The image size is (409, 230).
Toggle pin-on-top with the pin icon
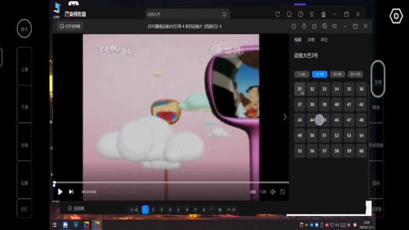[x=334, y=26]
